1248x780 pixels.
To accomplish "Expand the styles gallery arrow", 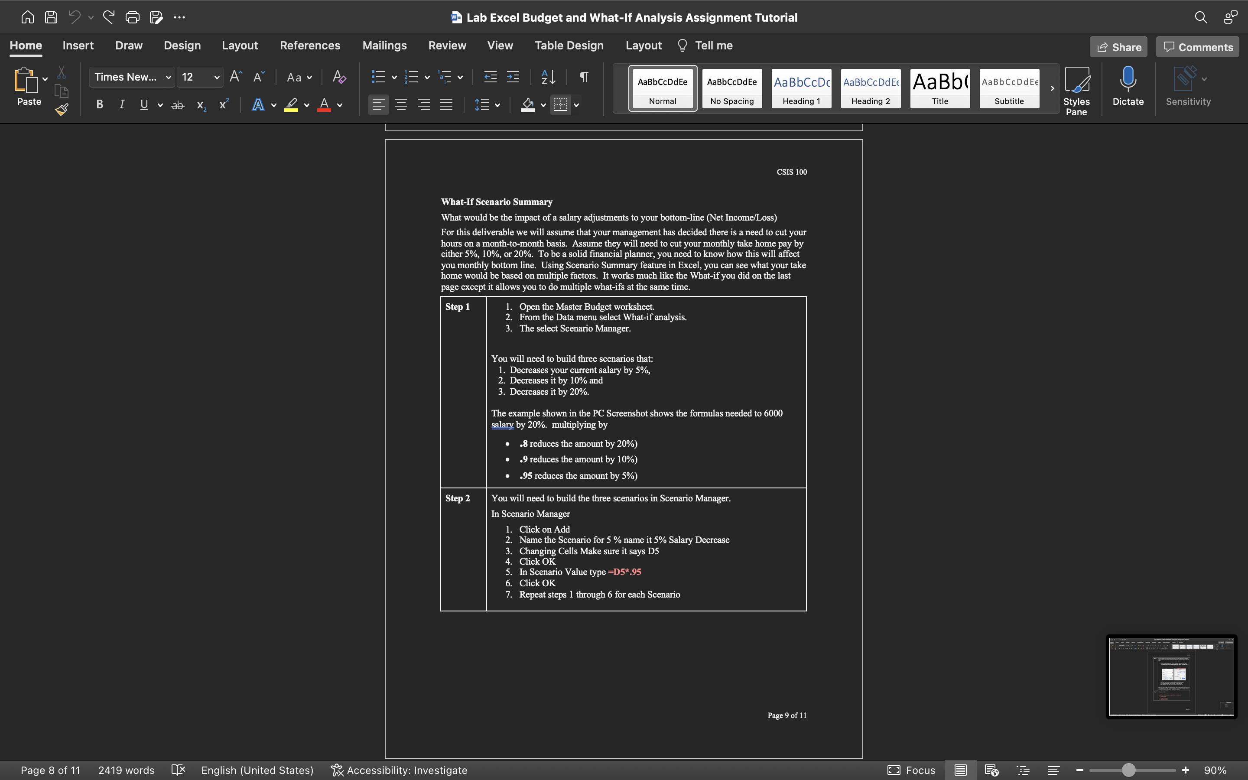I will coord(1052,88).
